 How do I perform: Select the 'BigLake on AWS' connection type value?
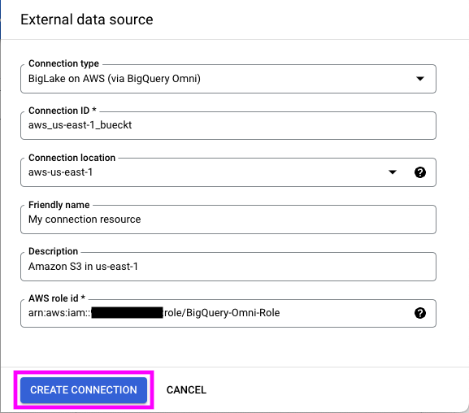(x=115, y=79)
